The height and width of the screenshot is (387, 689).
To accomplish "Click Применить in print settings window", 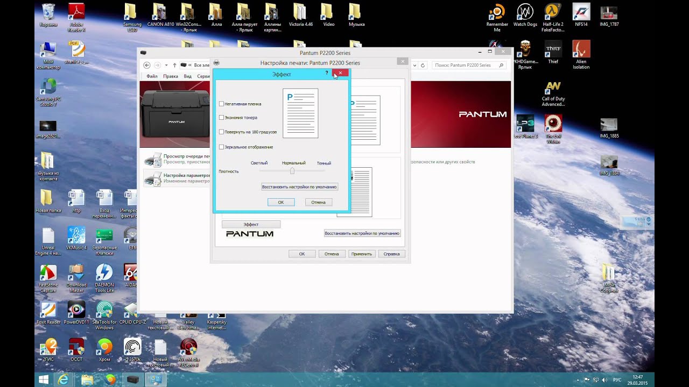I will click(362, 254).
